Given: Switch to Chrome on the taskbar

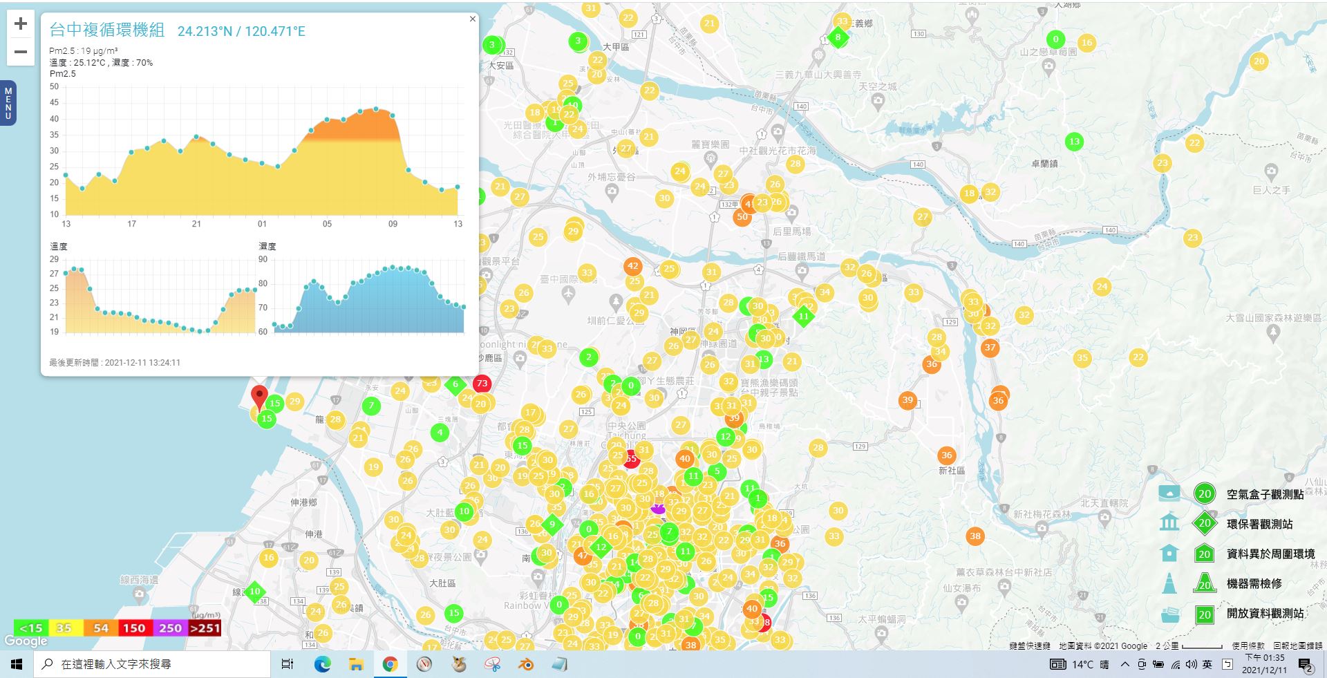Looking at the screenshot, I should tap(390, 664).
